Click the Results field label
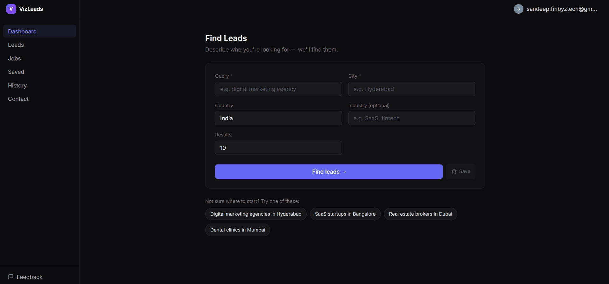 point(223,135)
